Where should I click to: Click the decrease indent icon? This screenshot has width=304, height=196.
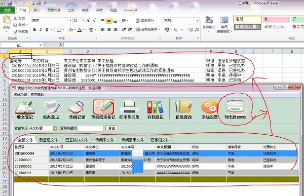tap(124, 29)
